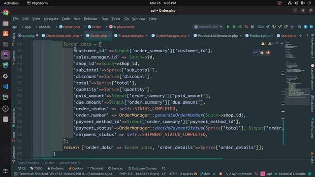Image resolution: width=315 pixels, height=177 pixels.
Task: Run the phpunit.xml configuration with the green play icon
Action: click(x=228, y=27)
